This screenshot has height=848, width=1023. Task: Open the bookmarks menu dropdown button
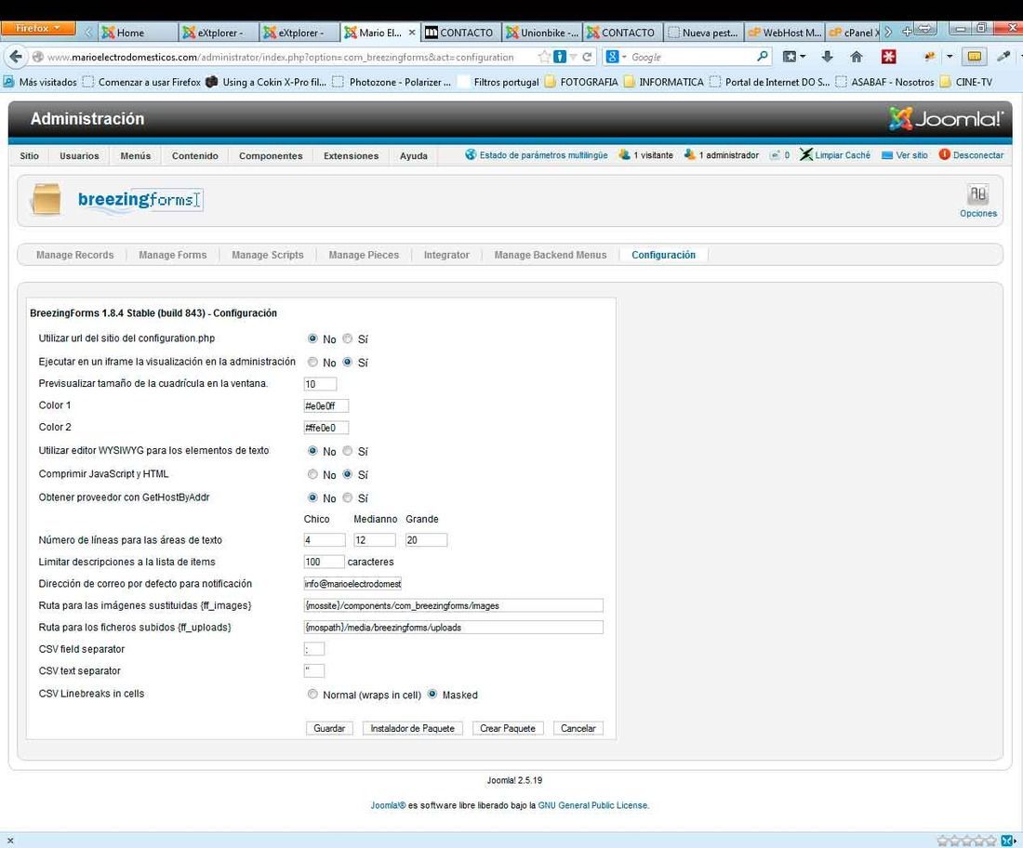793,57
